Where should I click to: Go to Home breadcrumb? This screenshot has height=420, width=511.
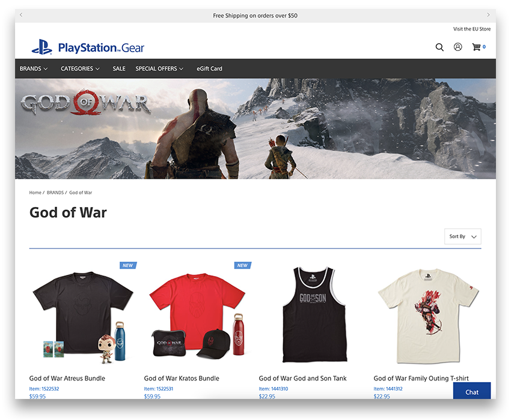coord(35,193)
